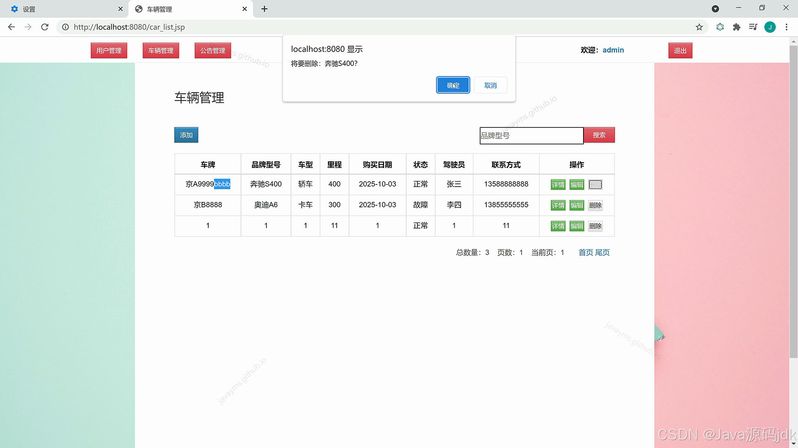
Task: Open 公告管理 navigation menu
Action: [x=213, y=51]
